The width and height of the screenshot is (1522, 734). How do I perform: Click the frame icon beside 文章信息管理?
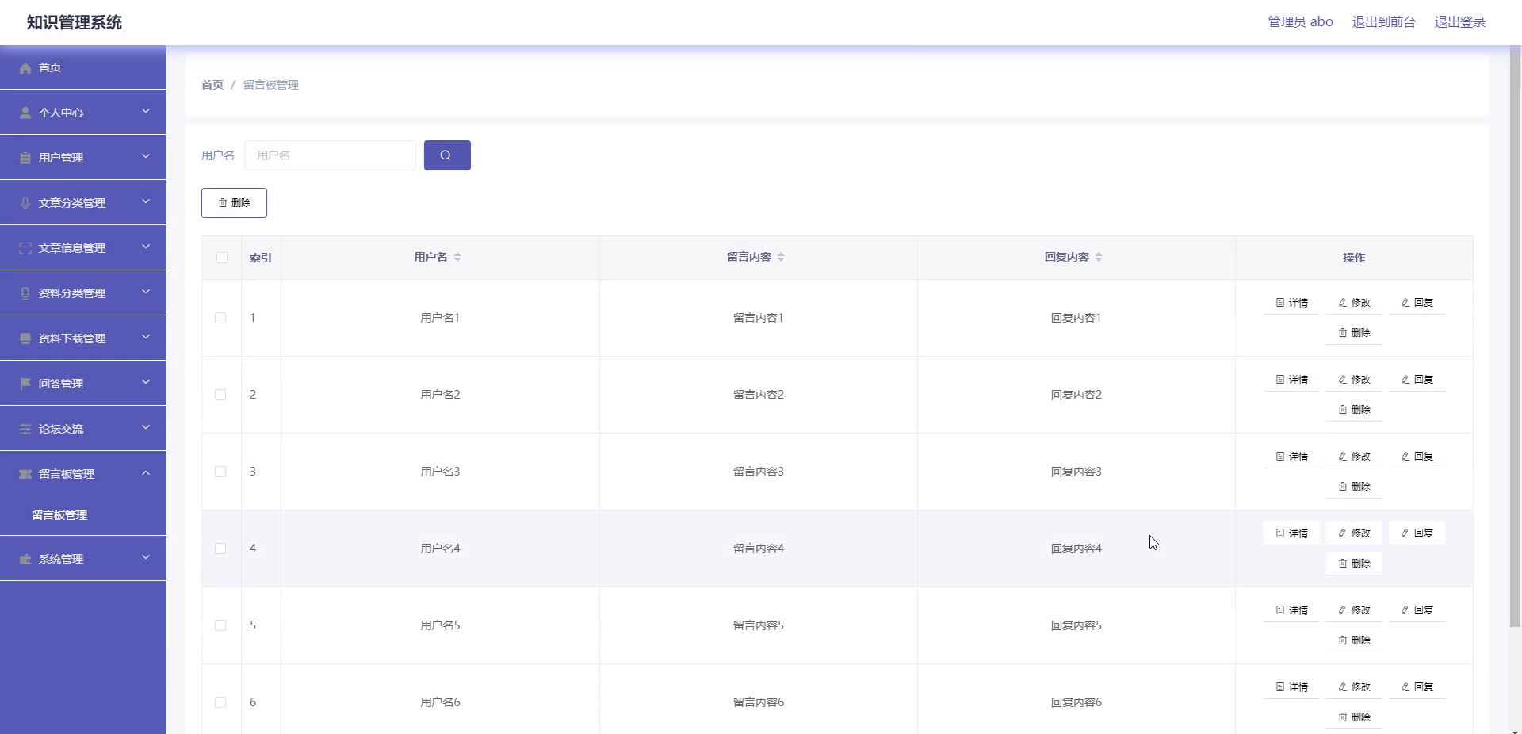coord(25,248)
